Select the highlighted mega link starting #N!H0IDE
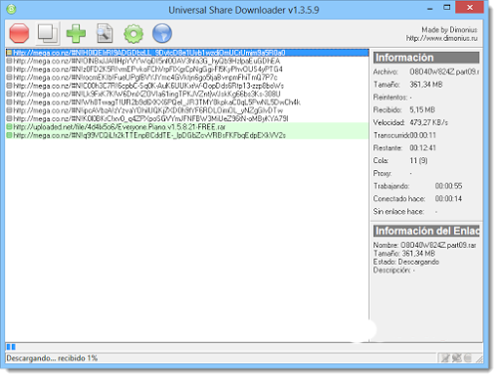Screen dimensions: 498x378 pos(187,53)
